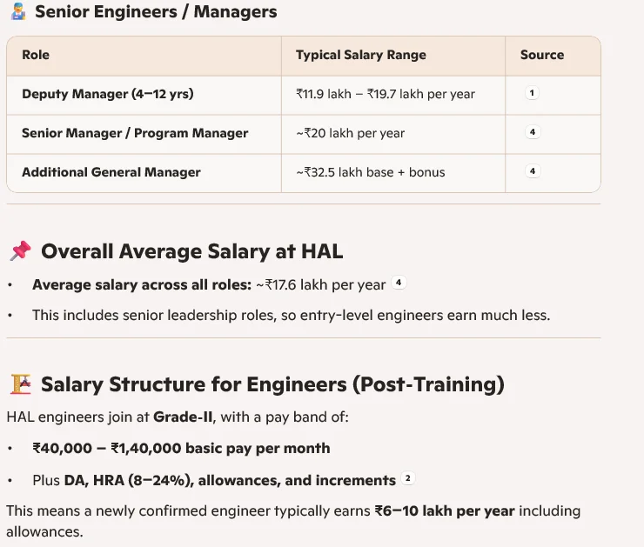The height and width of the screenshot is (547, 644).
Task: Click citation badge beside average salary bullet
Action: (x=399, y=283)
